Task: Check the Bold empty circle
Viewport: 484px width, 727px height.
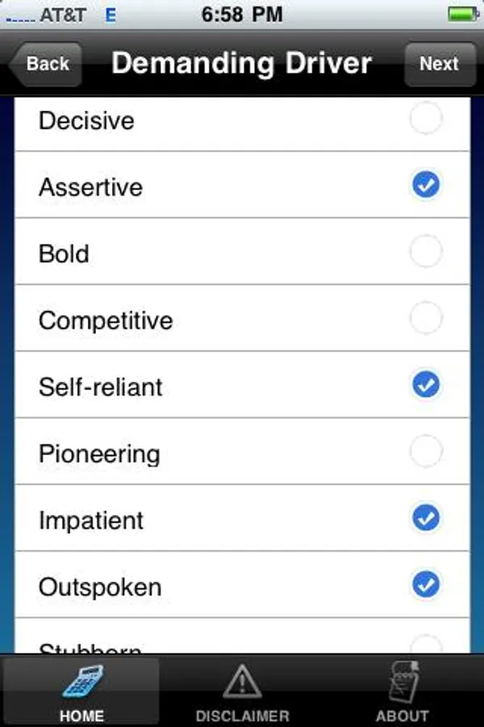Action: [426, 251]
